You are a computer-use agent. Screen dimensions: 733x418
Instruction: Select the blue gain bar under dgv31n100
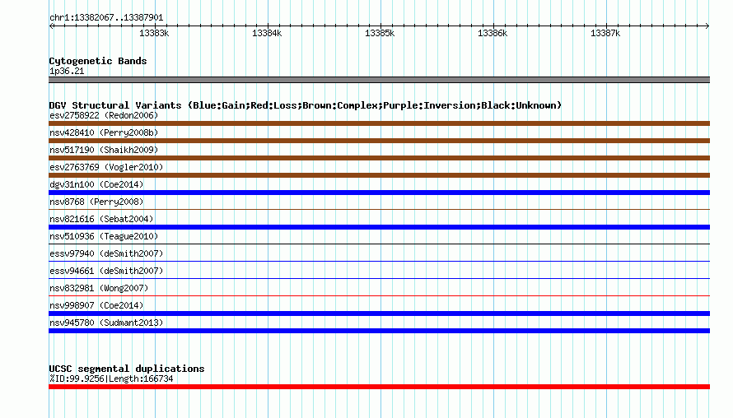(379, 193)
